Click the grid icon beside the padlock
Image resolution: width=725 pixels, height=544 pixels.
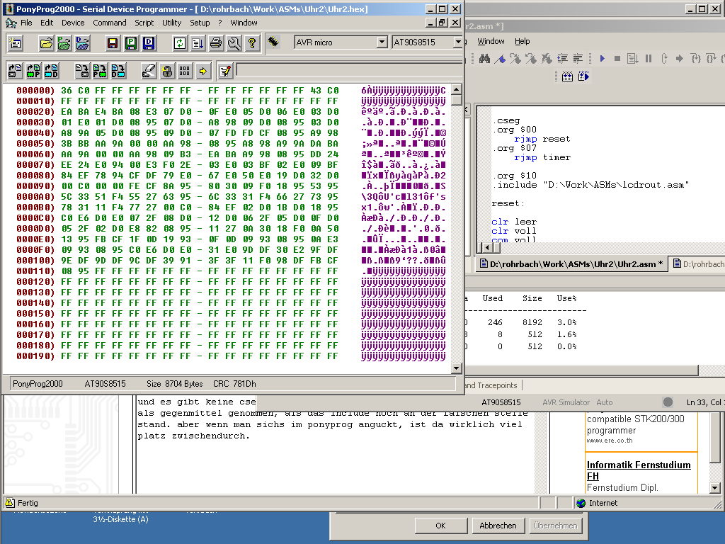185,71
